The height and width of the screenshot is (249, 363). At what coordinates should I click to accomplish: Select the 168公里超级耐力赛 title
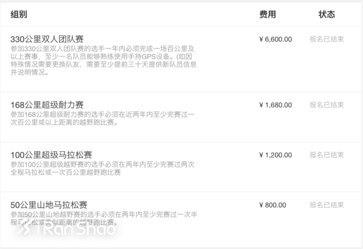(47, 105)
